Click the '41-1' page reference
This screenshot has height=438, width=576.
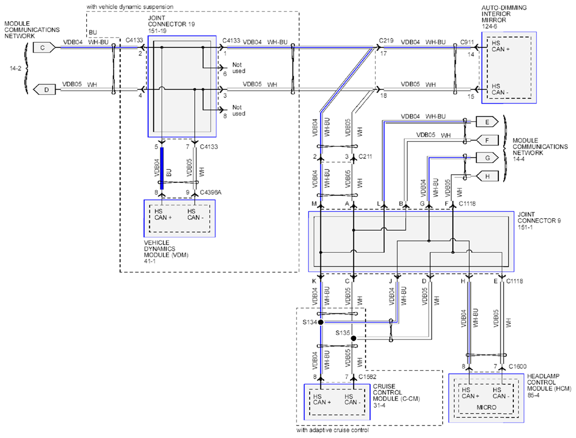150,261
